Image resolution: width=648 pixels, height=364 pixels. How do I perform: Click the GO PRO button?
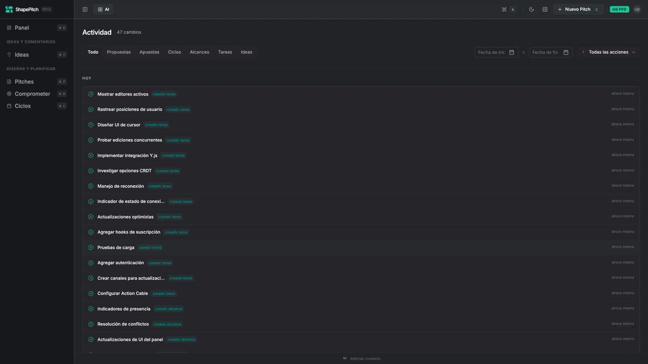(x=619, y=9)
